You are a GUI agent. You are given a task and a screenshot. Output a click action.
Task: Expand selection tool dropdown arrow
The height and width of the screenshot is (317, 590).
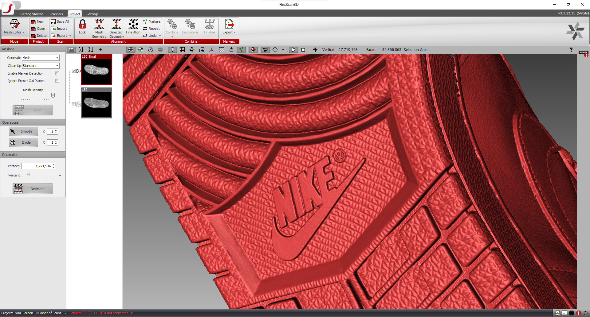[283, 50]
